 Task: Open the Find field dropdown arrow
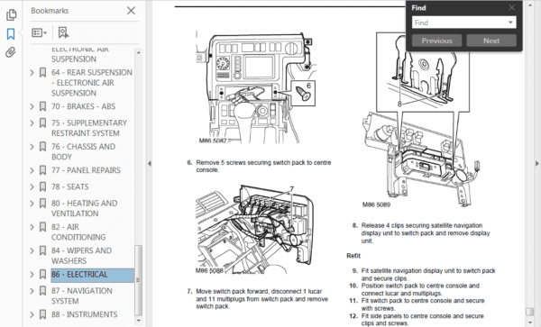pyautogui.click(x=510, y=23)
